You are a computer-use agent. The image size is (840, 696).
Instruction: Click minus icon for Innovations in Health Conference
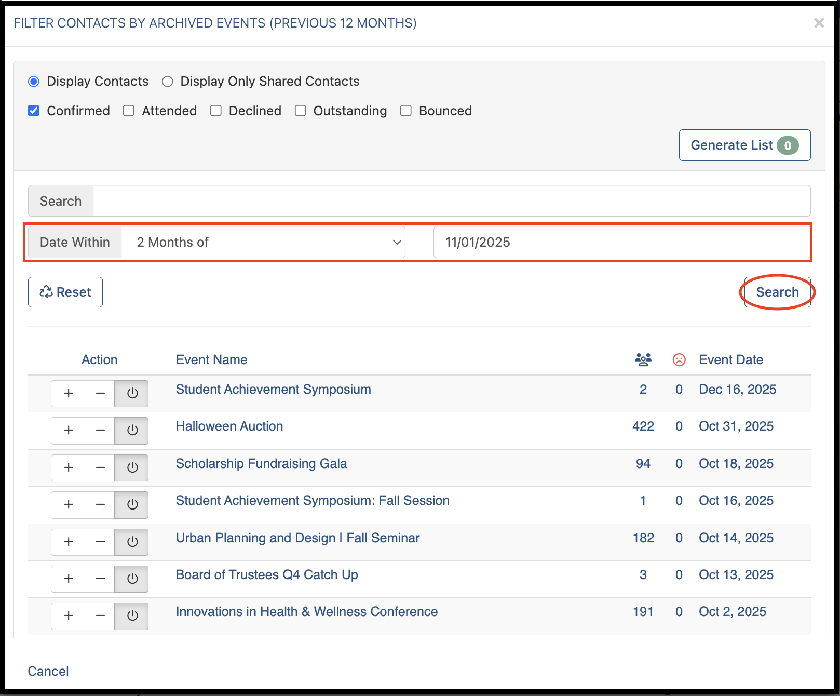[x=100, y=616]
